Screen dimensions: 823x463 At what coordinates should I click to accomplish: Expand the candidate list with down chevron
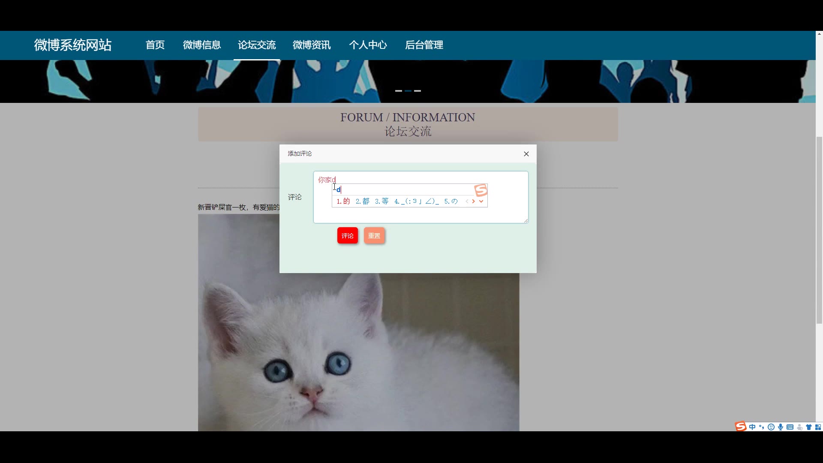[x=481, y=201]
